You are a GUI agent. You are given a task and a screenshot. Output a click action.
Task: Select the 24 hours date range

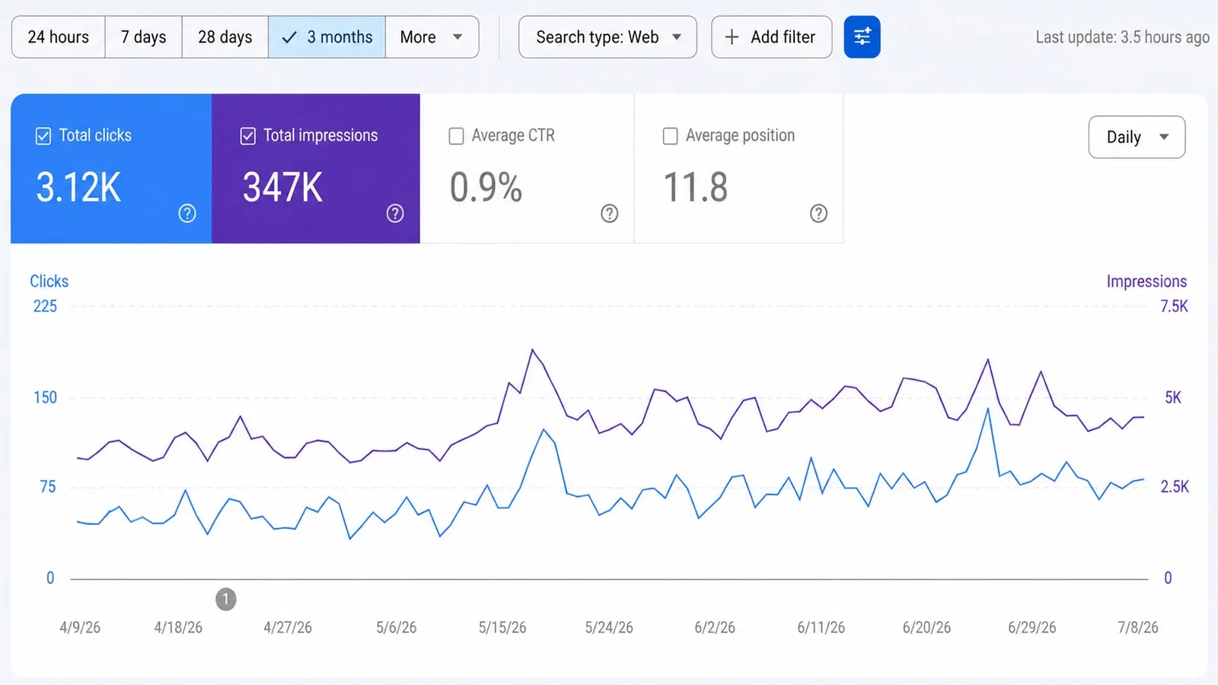[x=59, y=37]
